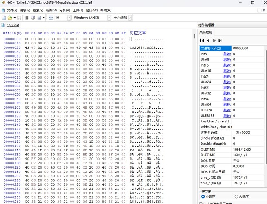
Task: Click the Single (float32) row
Action: coord(231,138)
